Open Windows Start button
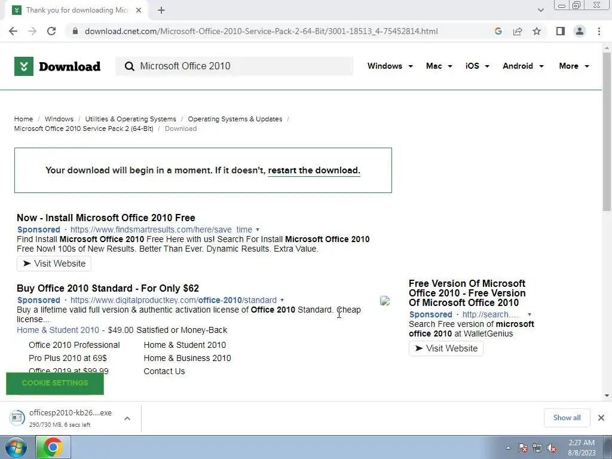612x459 pixels. (16, 447)
